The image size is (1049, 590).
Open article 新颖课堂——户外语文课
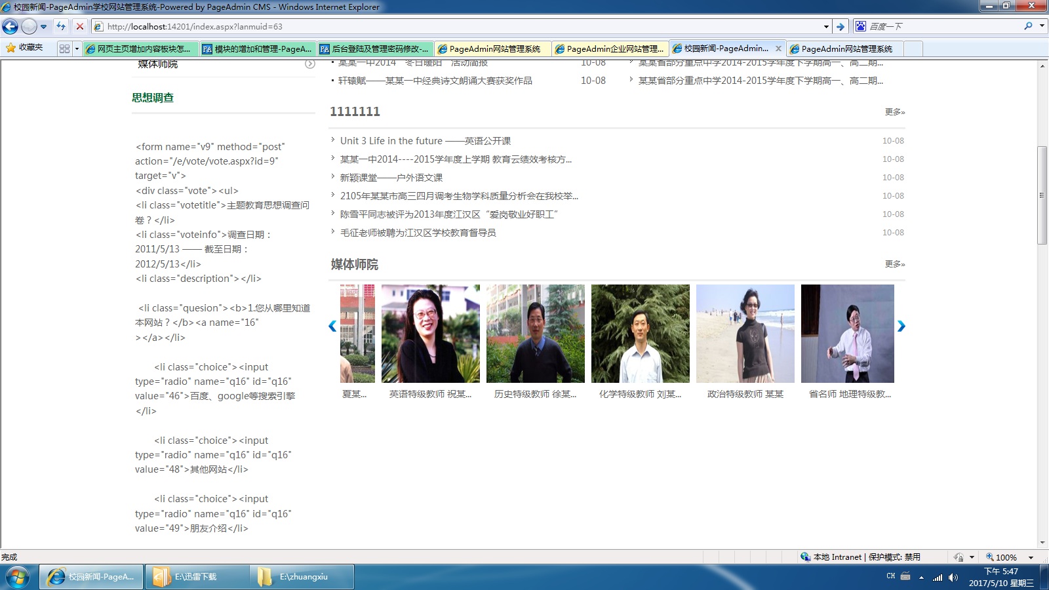point(391,178)
